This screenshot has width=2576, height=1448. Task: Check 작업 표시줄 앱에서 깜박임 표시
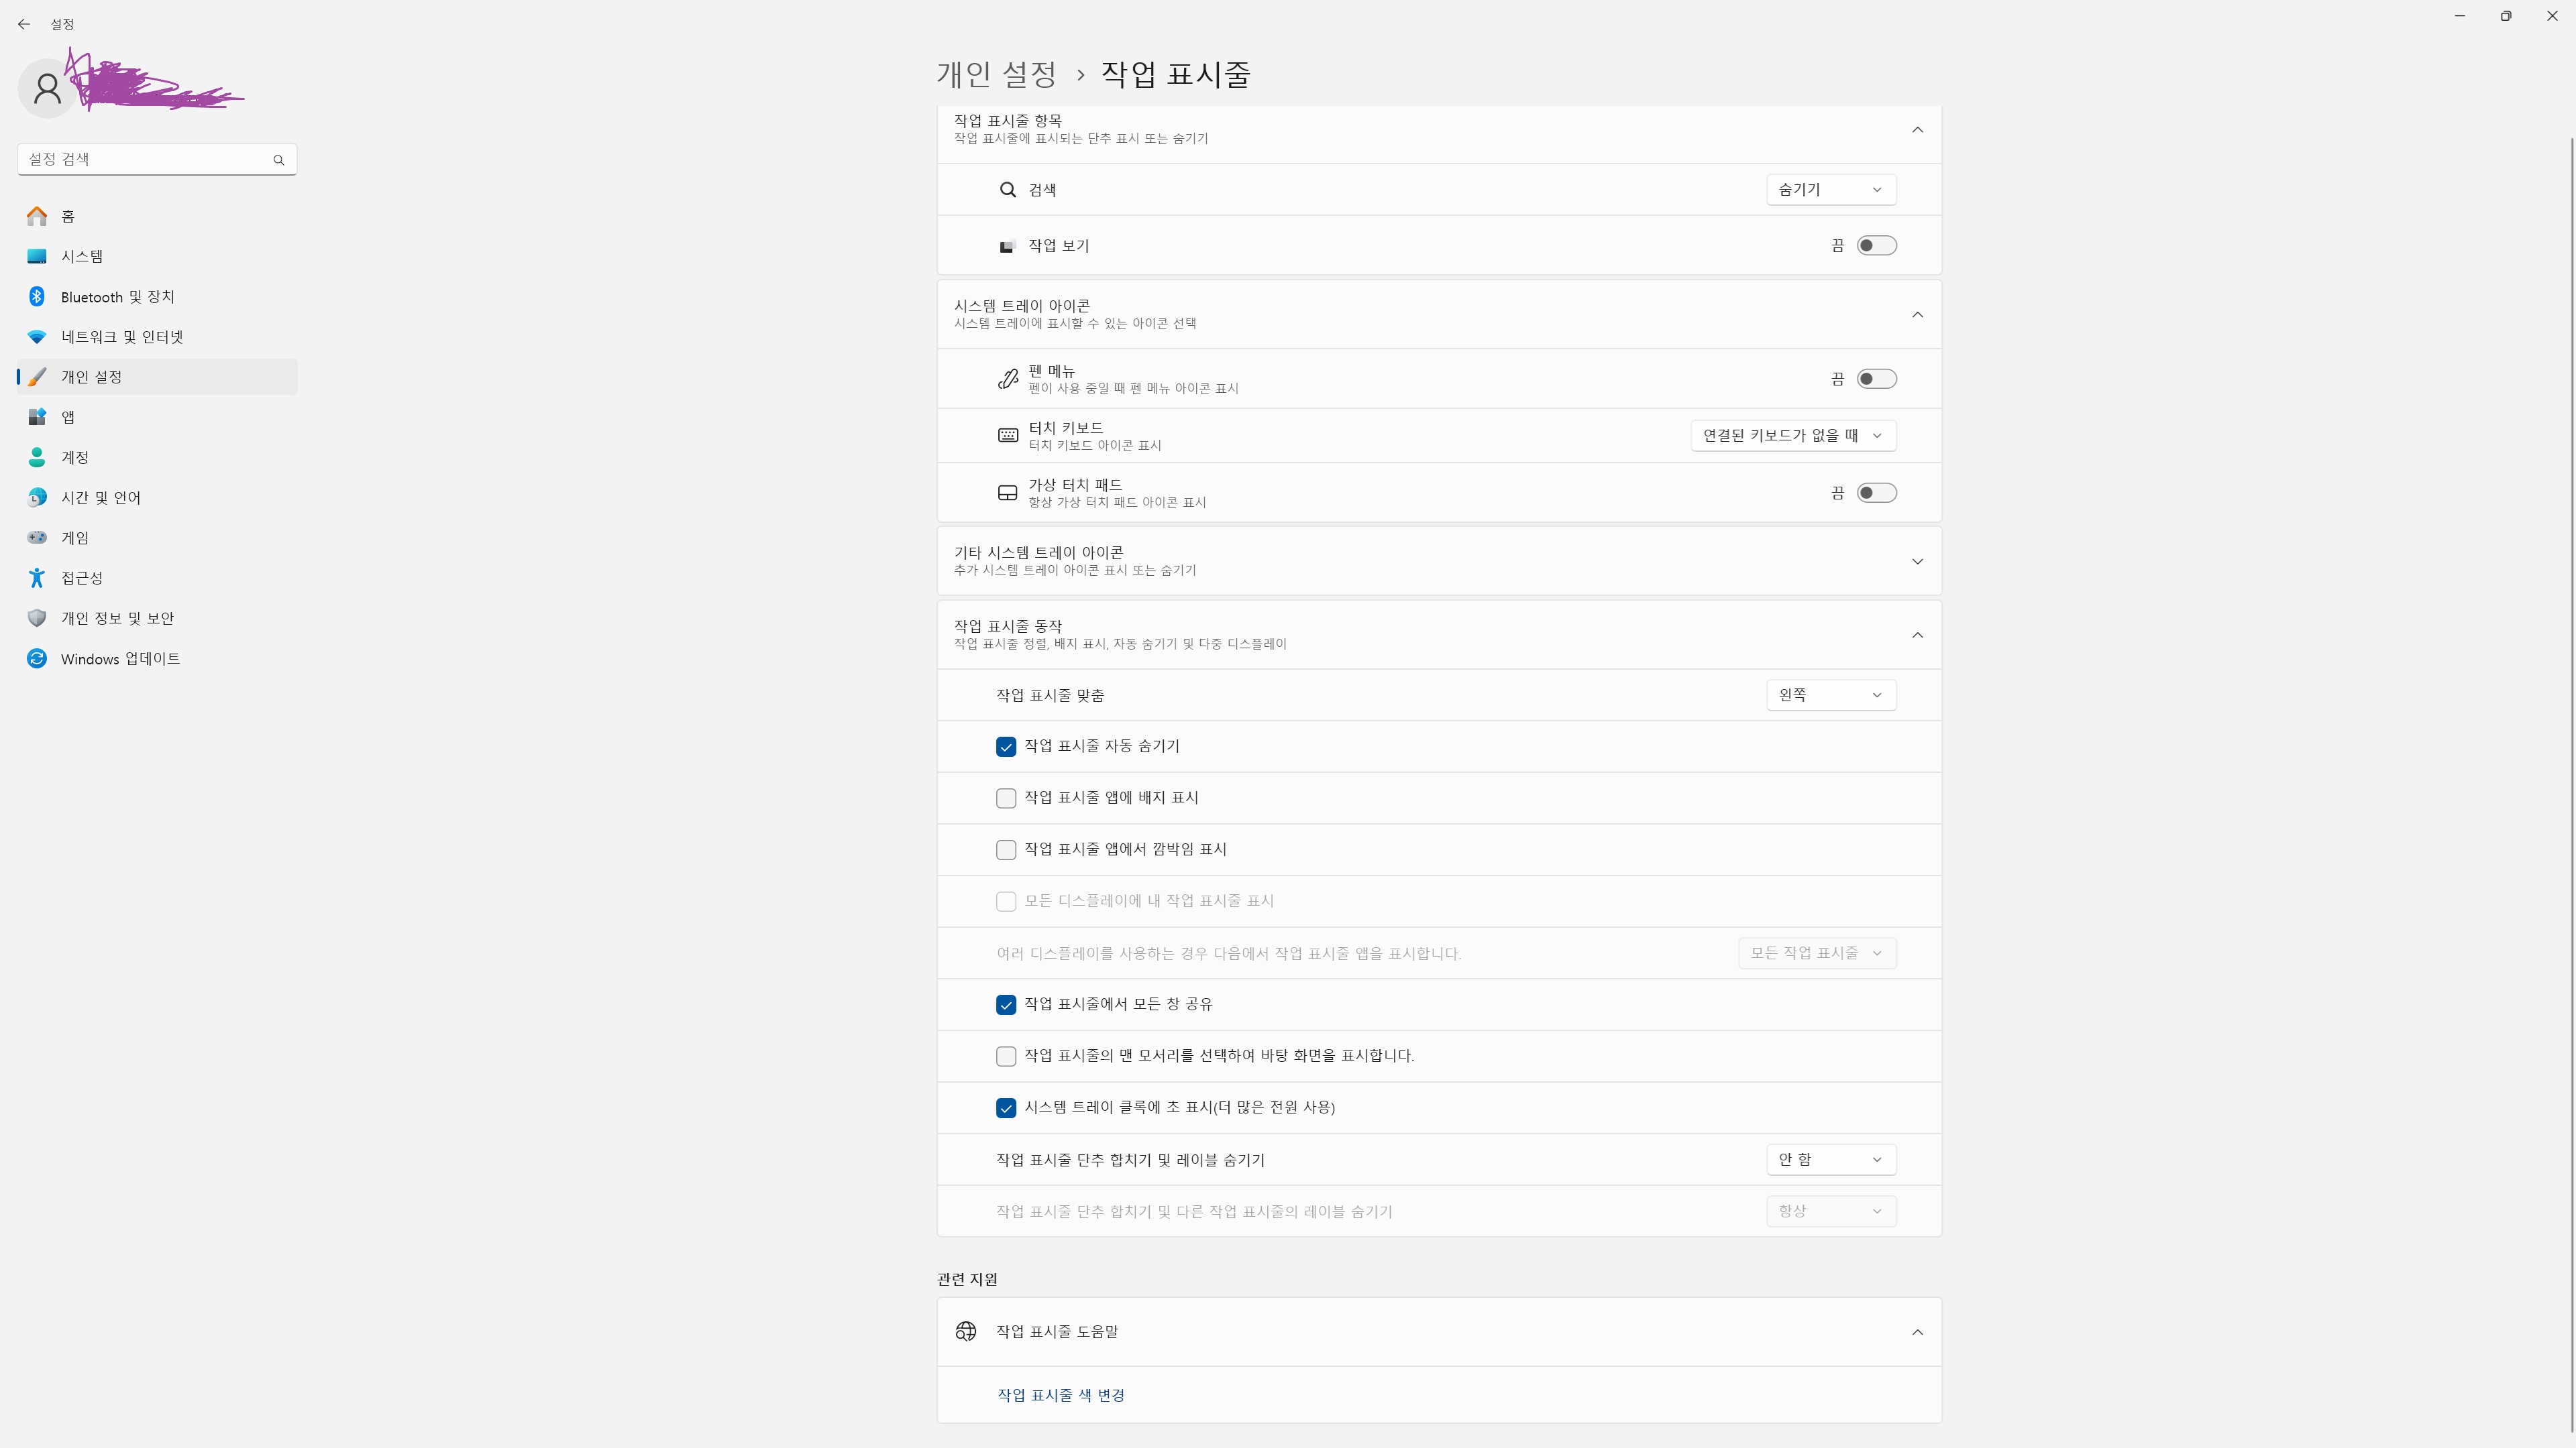(1006, 849)
